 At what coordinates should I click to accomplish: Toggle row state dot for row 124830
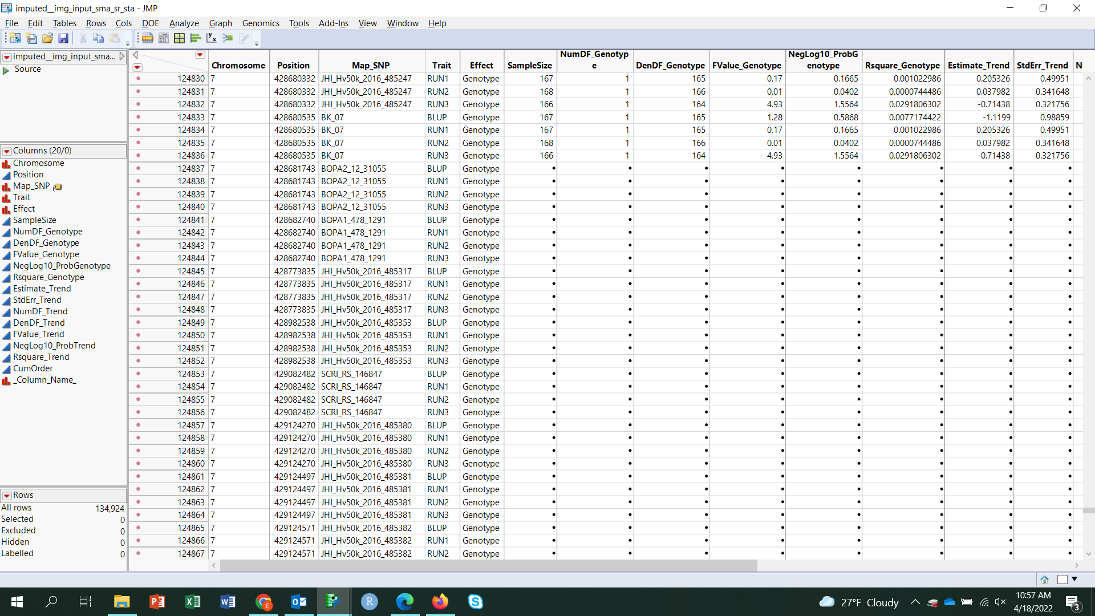click(x=138, y=78)
